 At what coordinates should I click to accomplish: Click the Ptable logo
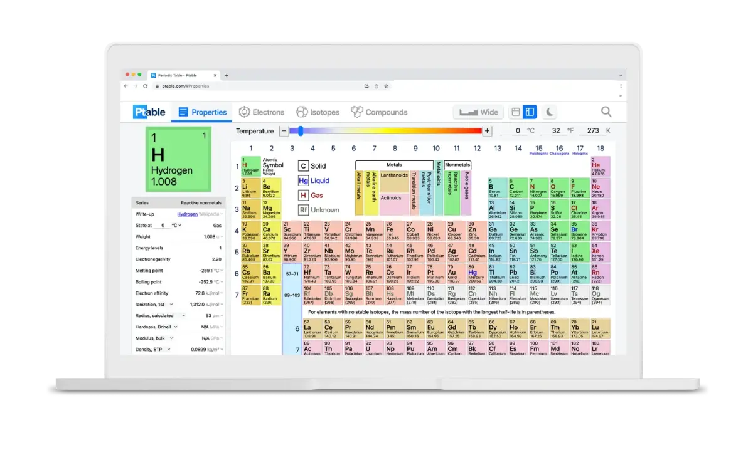coord(149,112)
